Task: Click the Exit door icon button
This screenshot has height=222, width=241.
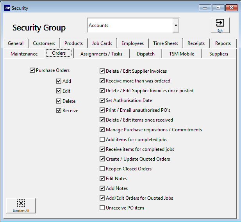Action: [220, 25]
